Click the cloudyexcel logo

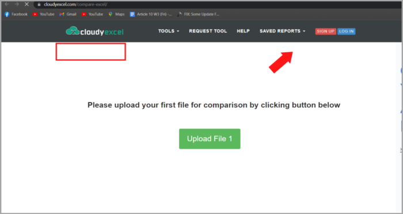click(x=94, y=31)
